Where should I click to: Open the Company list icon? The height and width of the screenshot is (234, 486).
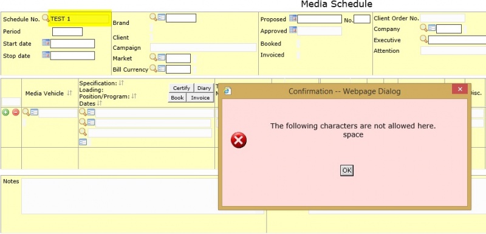432,28
